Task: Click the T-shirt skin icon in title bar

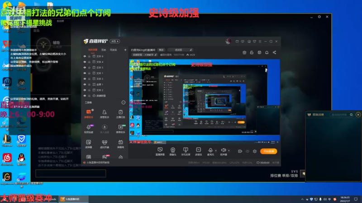Action: point(254,42)
